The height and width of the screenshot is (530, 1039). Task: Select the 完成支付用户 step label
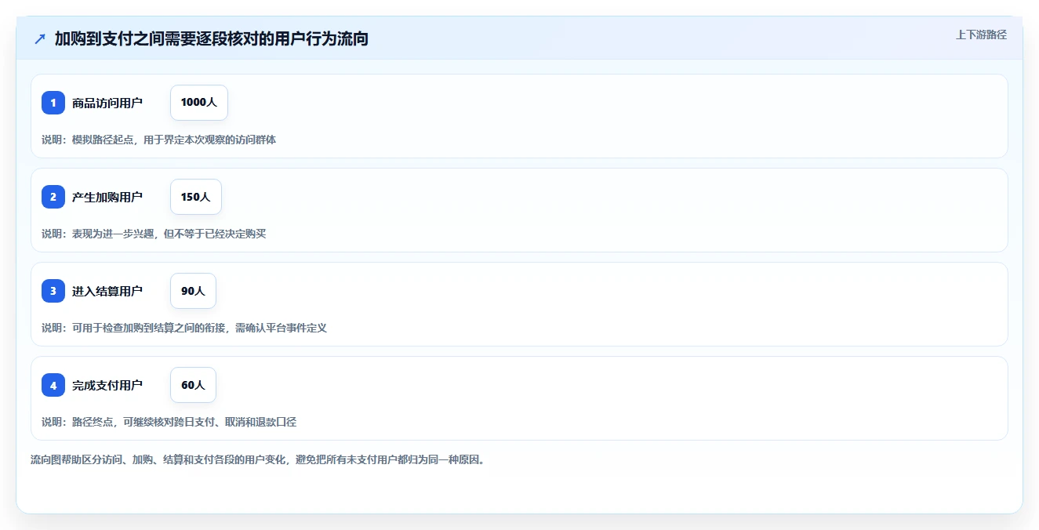[107, 385]
